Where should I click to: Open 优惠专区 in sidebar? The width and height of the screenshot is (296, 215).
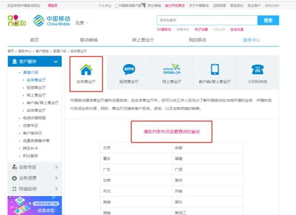click(31, 125)
